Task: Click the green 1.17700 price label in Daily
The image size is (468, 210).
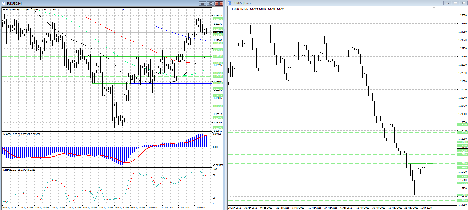Action: click(462, 155)
